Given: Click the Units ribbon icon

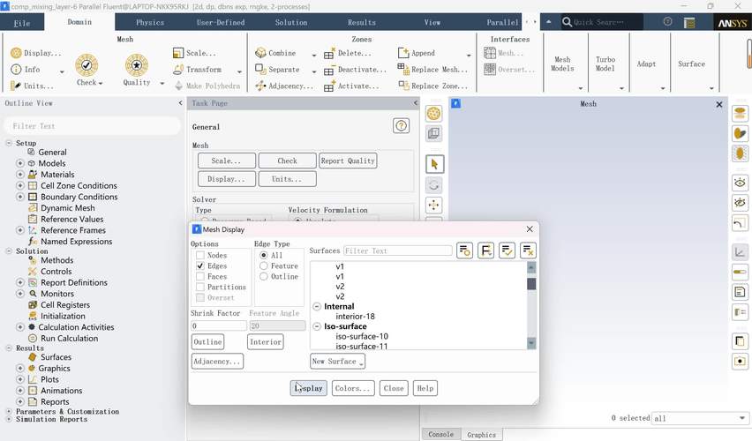Looking at the screenshot, I should pos(16,86).
